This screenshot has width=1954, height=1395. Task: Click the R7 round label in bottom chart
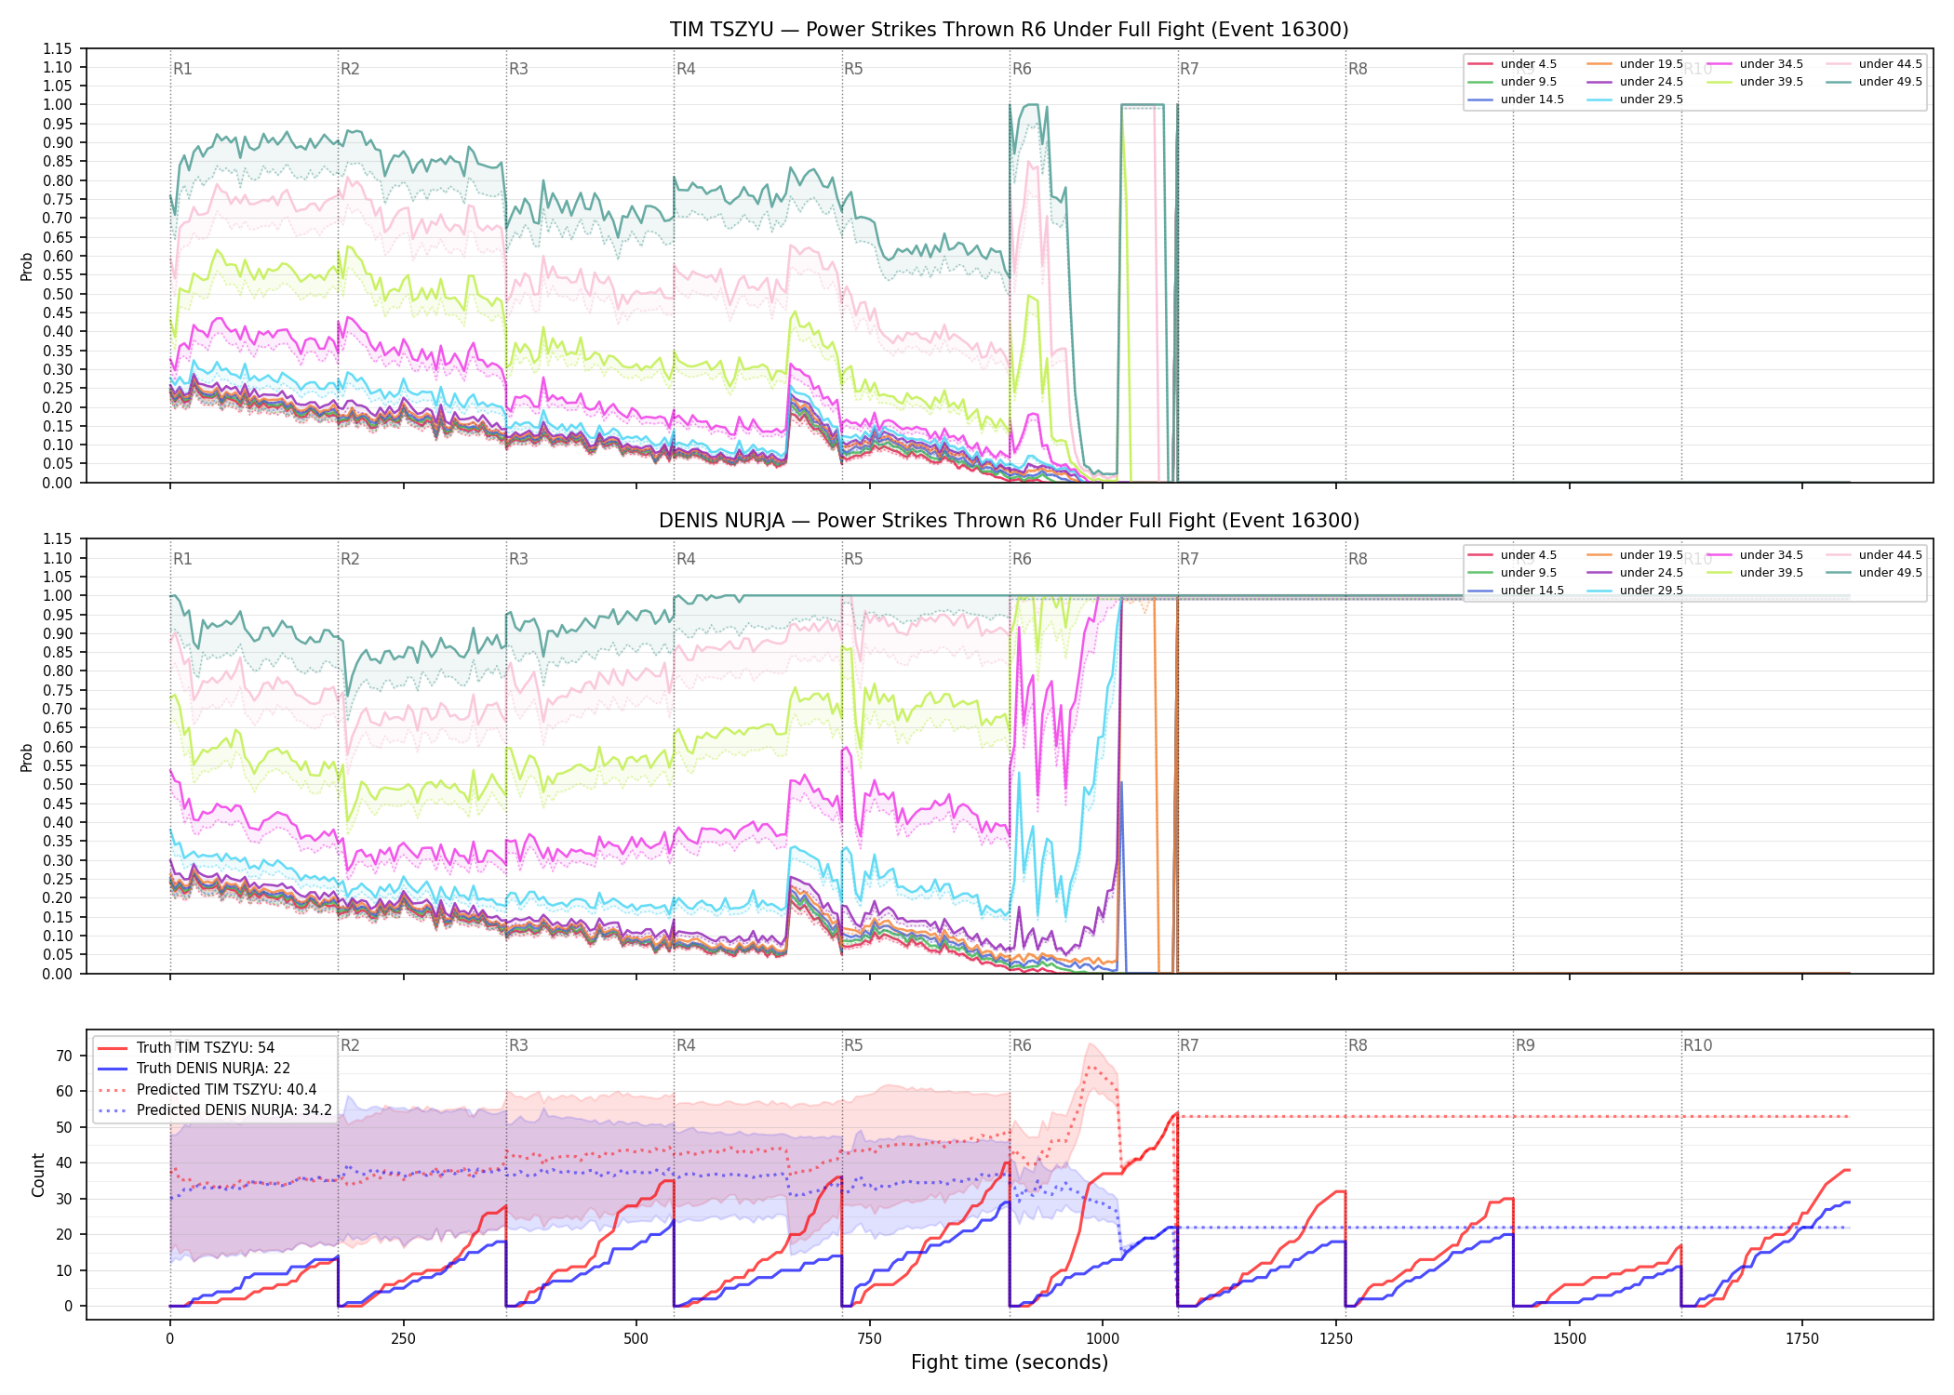pos(1189,1045)
